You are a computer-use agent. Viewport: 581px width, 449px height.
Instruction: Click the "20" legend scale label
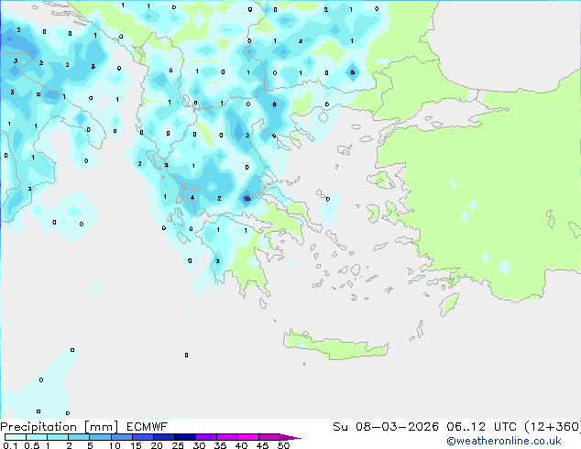[157, 445]
